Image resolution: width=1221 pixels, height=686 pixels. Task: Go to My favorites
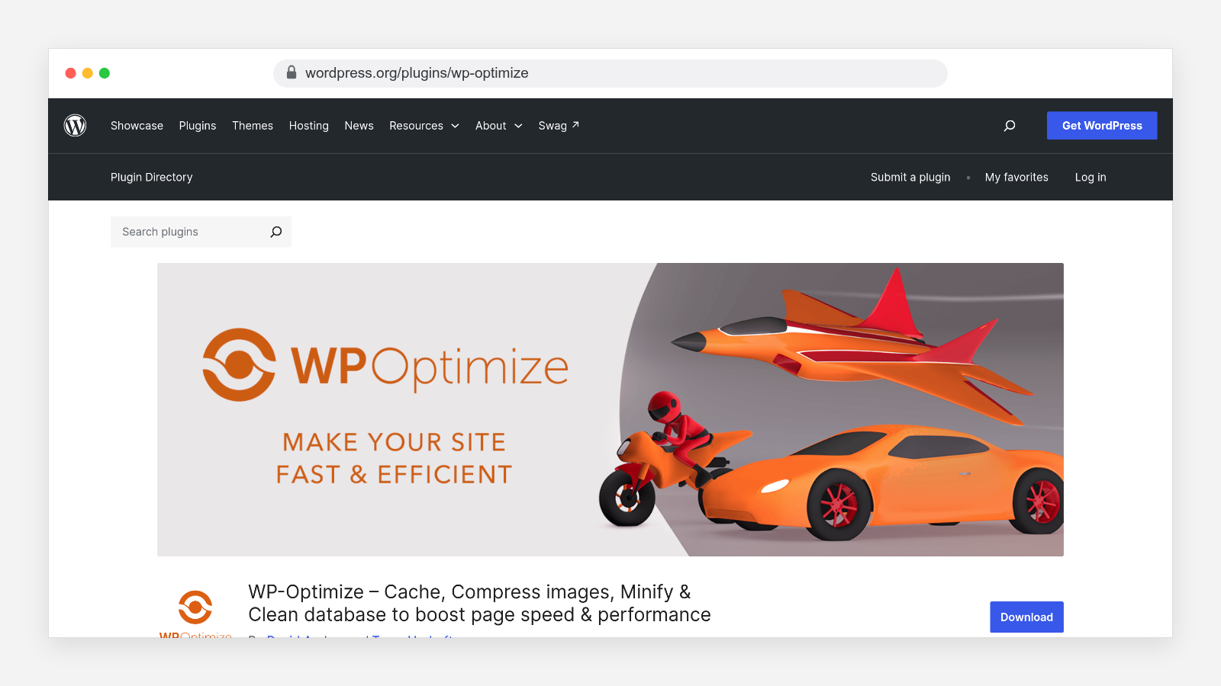(1016, 177)
